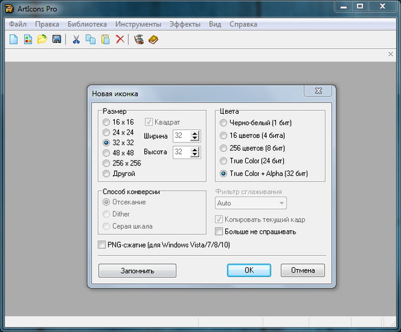
Task: Open the Эффекты menu
Action: (184, 24)
